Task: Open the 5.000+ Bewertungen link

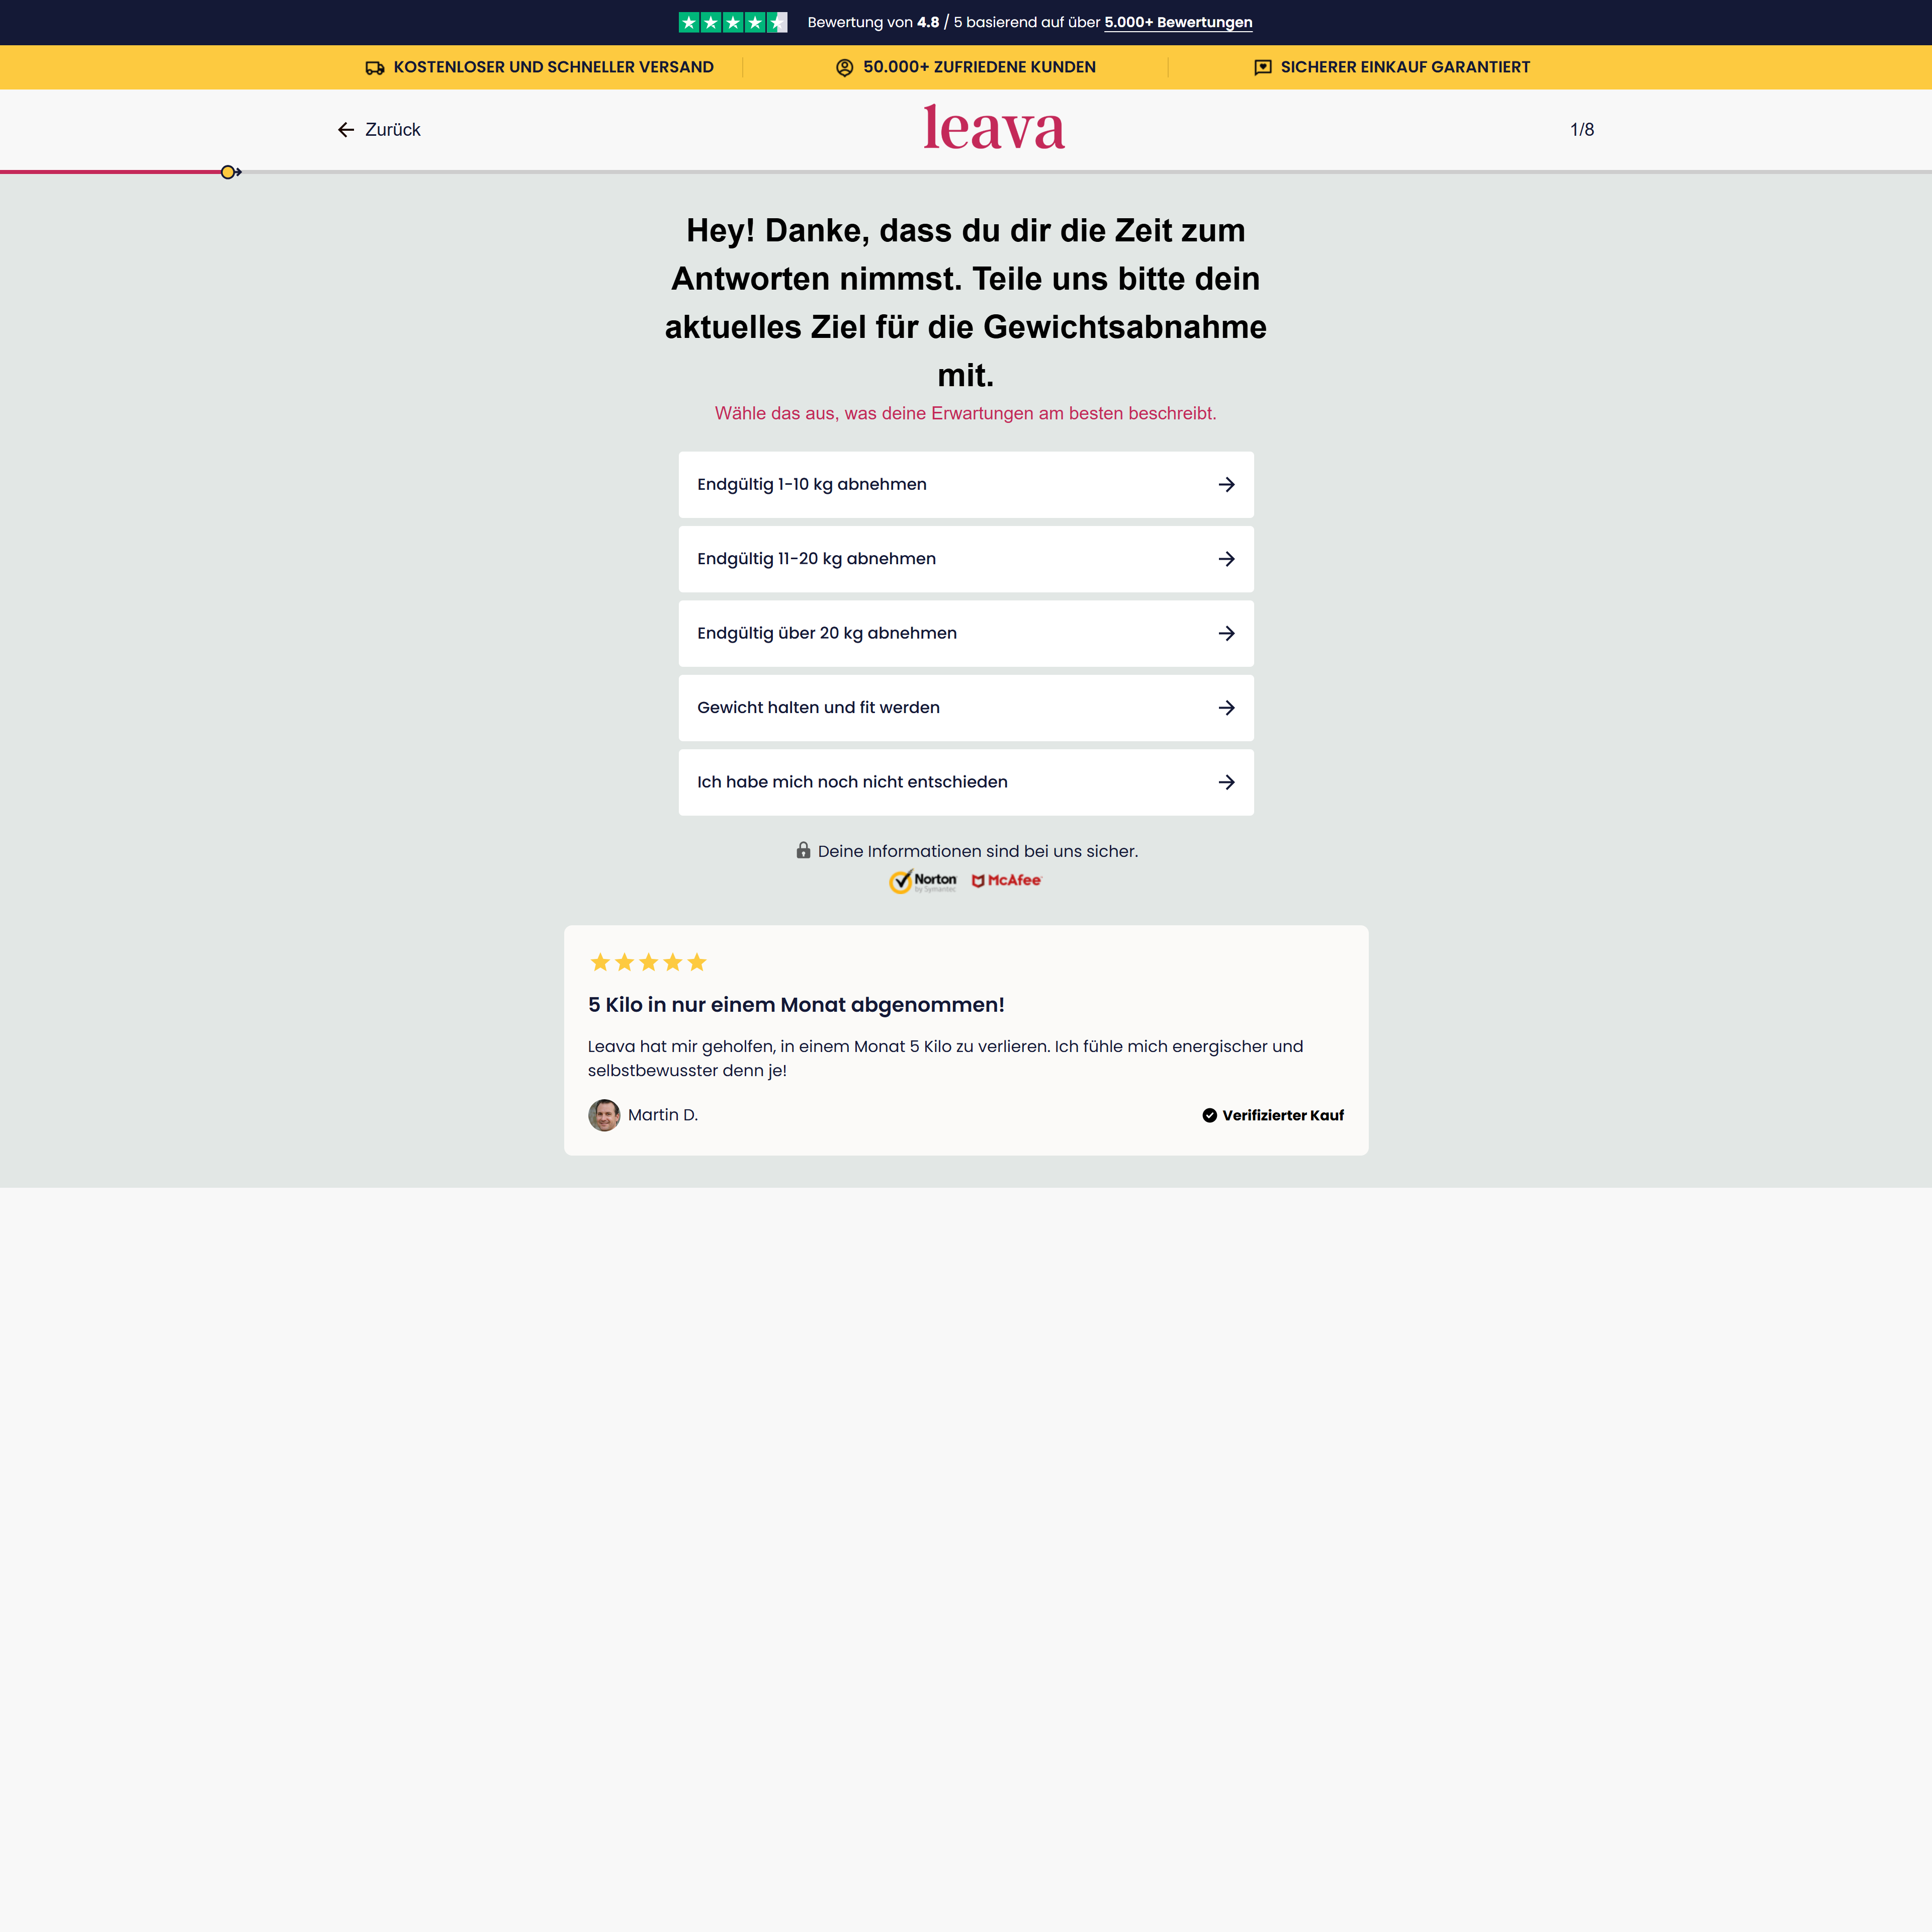Action: 1177,23
